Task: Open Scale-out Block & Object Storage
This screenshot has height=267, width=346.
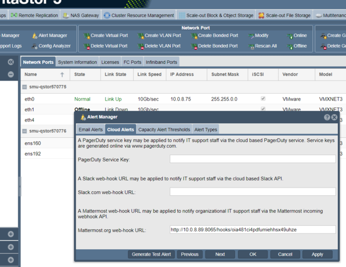Action: coord(216,16)
